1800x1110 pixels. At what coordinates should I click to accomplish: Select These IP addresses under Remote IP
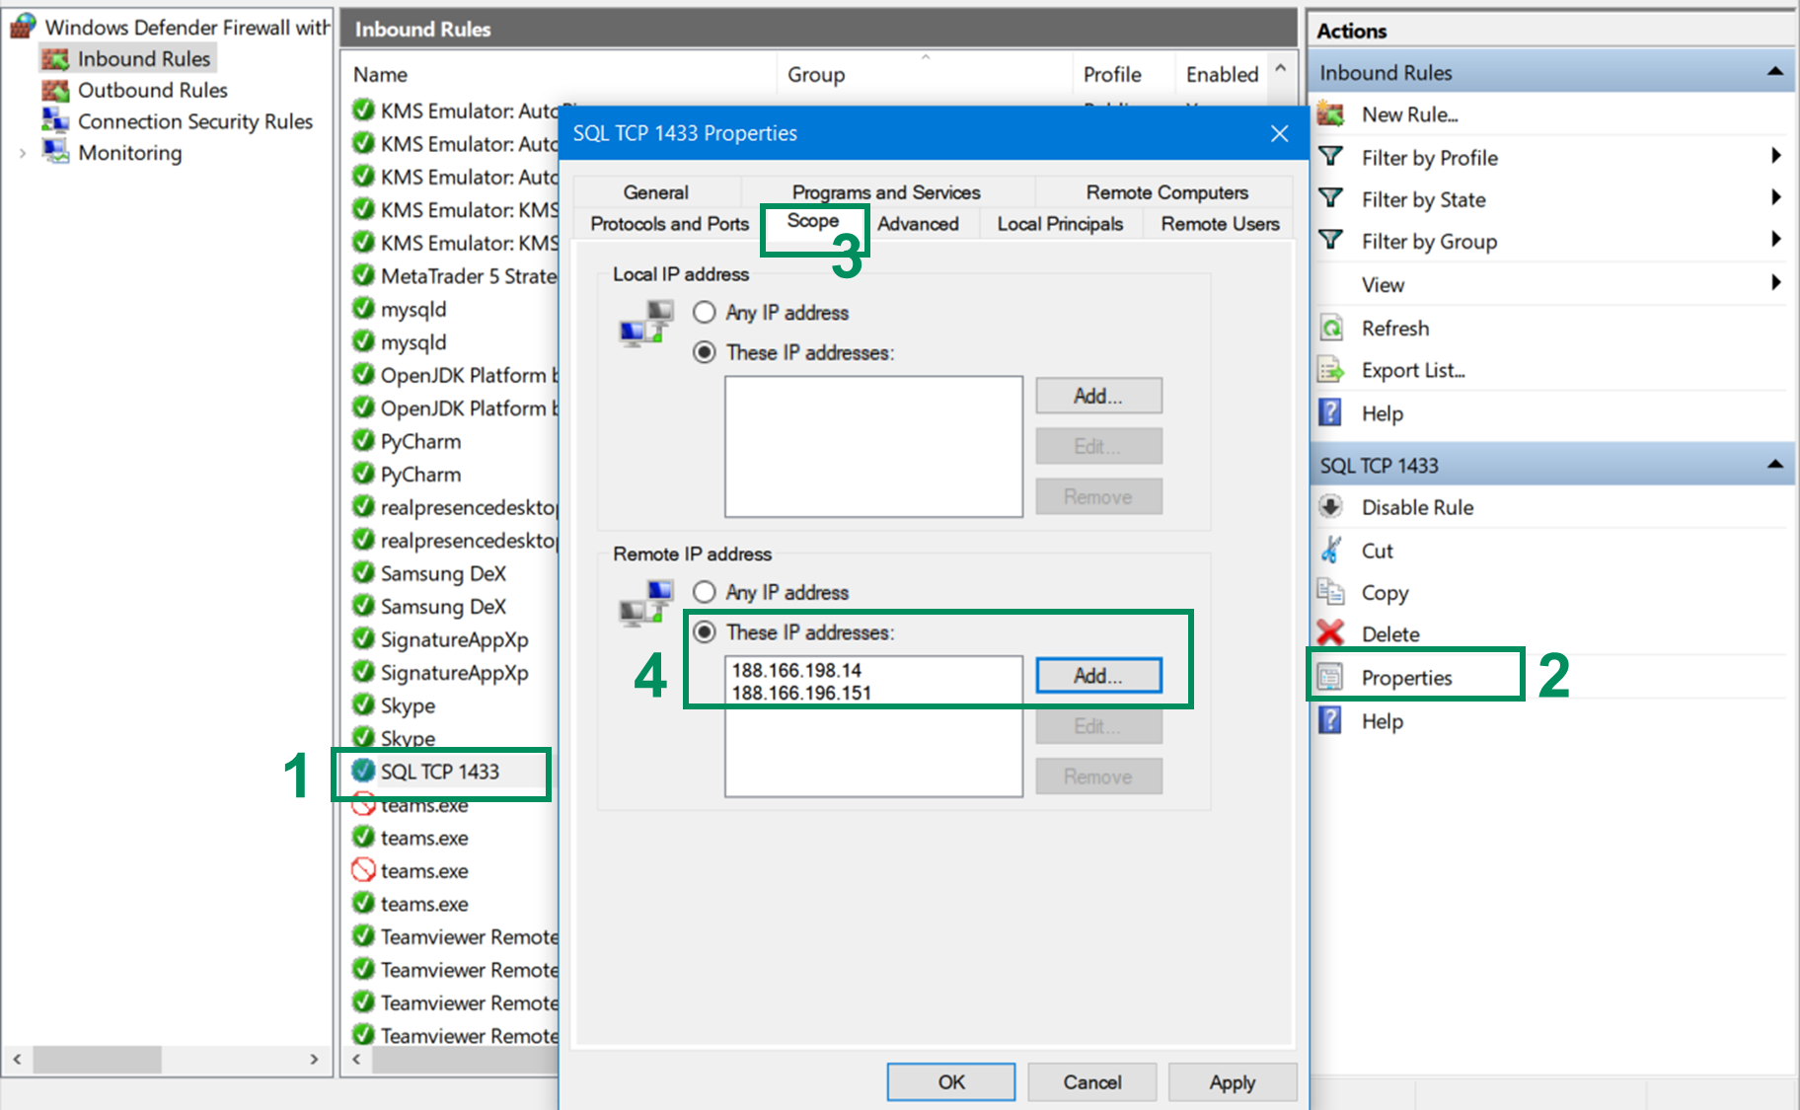[x=705, y=631]
